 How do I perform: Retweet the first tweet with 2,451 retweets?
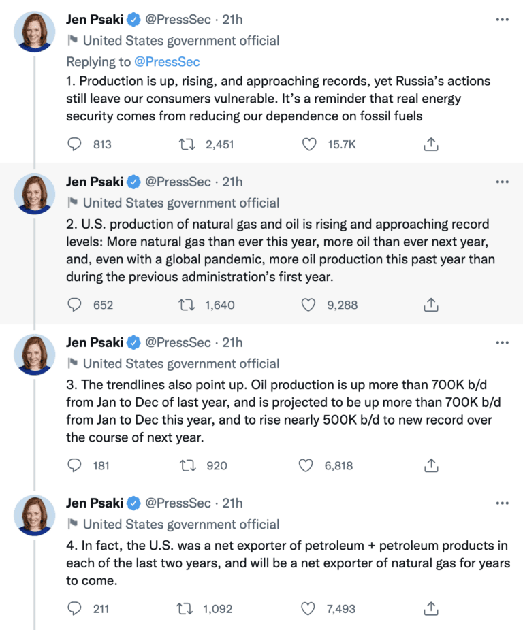tap(187, 144)
